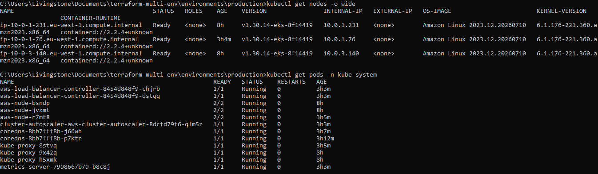The height and width of the screenshot is (174, 598).
Task: Click the node name ip-10-0-1-231.eu-west-1.compute.internal
Action: 71,25
